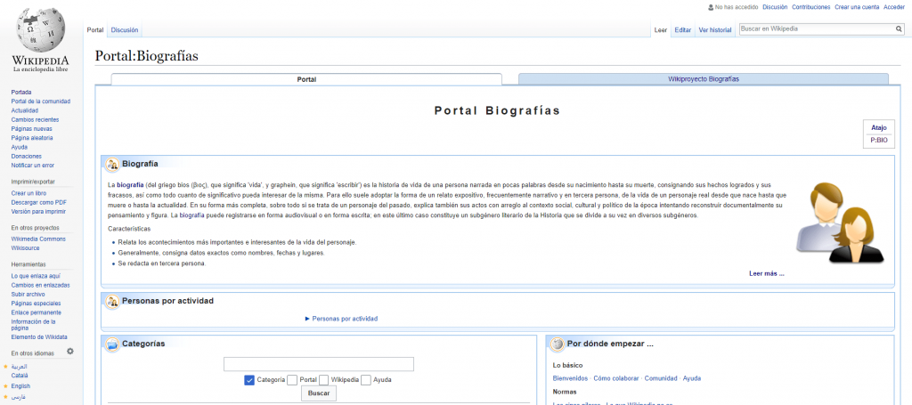
Task: Check the Ayuda checkbox
Action: (x=366, y=380)
